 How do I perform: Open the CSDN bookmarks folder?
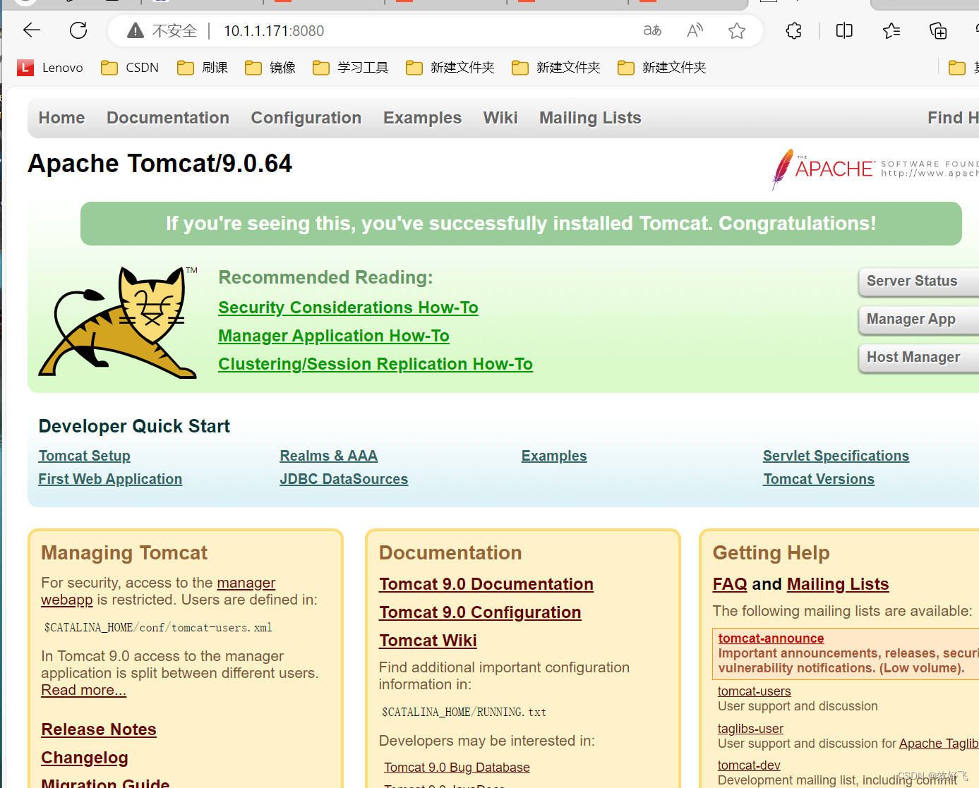130,68
